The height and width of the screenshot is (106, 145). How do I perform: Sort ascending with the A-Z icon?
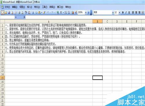click(x=66, y=13)
